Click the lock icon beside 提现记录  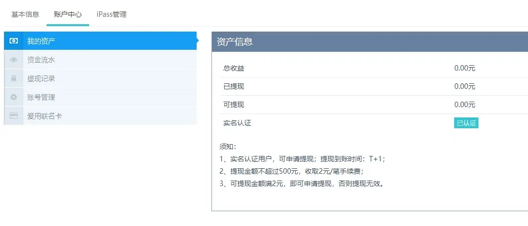(x=14, y=78)
